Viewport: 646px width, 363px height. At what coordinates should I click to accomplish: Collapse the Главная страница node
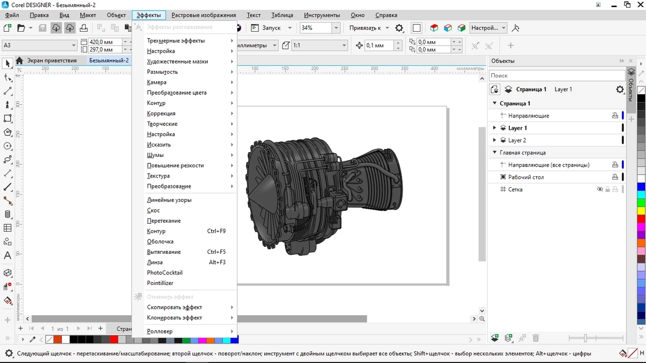click(x=495, y=153)
